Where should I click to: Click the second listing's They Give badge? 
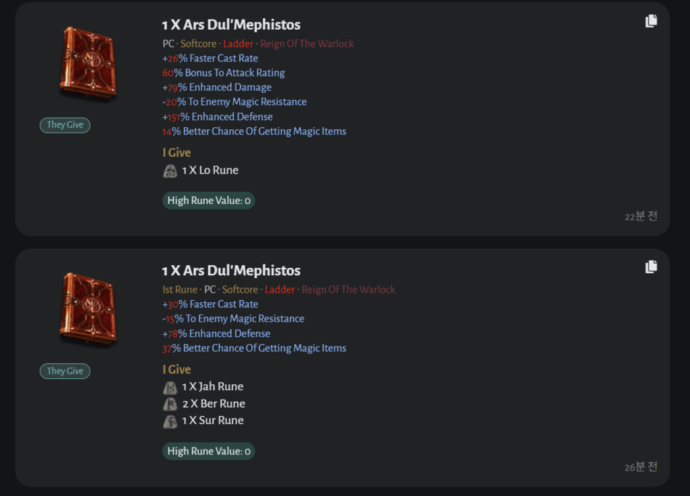(65, 371)
